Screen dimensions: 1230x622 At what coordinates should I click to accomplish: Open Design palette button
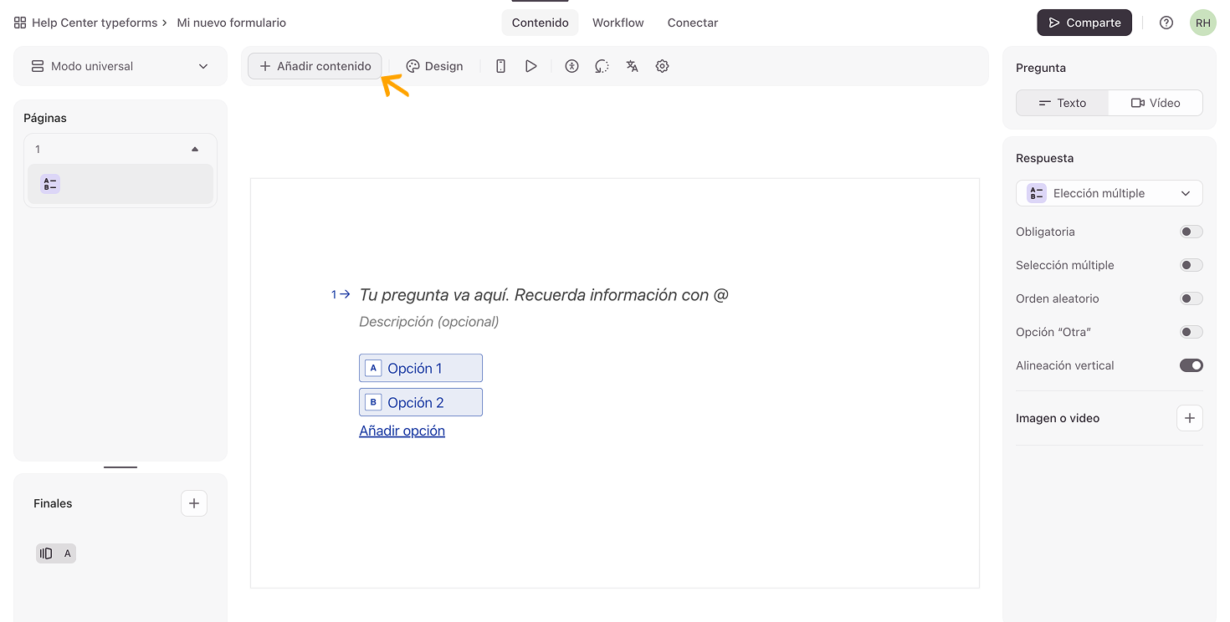pyautogui.click(x=434, y=66)
